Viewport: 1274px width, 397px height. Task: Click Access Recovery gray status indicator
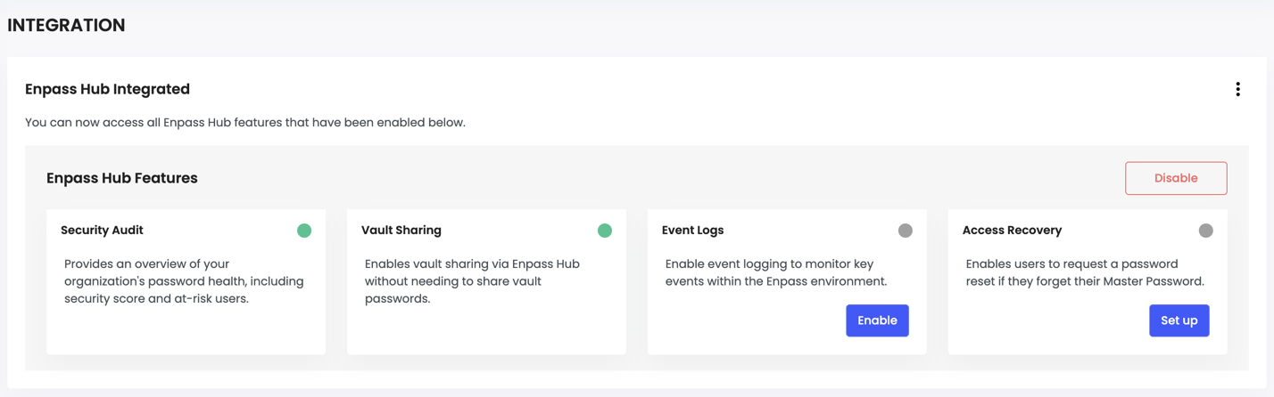[1206, 231]
